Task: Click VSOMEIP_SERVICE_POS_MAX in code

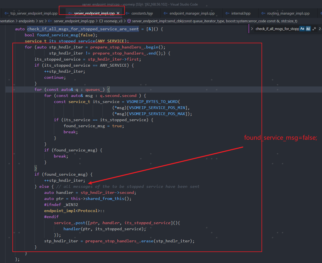Action: pyautogui.click(x=157, y=114)
